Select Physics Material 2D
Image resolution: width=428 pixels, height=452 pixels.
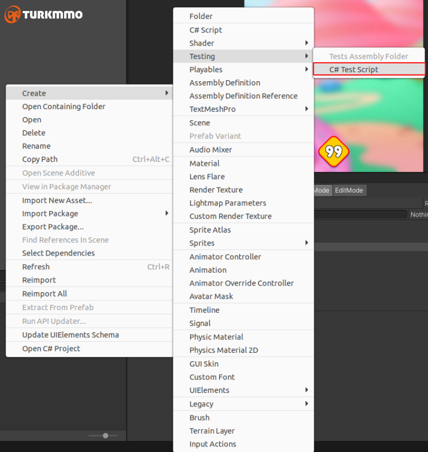coord(244,350)
